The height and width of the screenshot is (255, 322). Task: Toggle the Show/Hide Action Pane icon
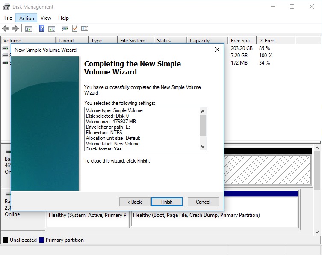tap(52, 29)
